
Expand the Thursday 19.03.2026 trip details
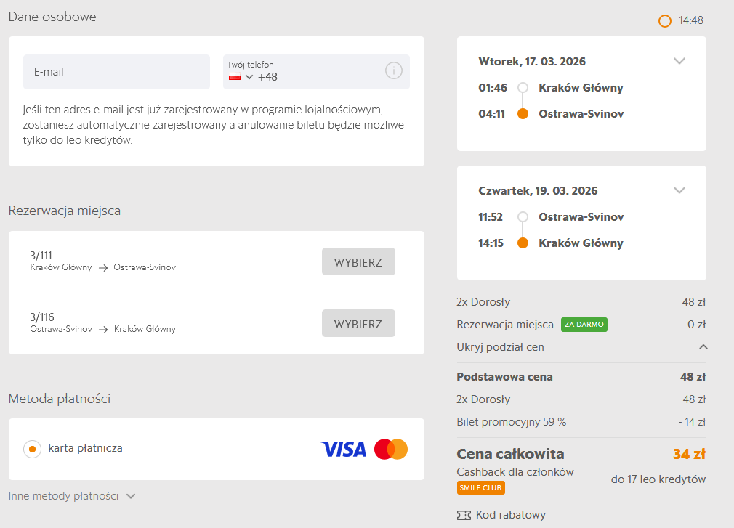tap(679, 191)
